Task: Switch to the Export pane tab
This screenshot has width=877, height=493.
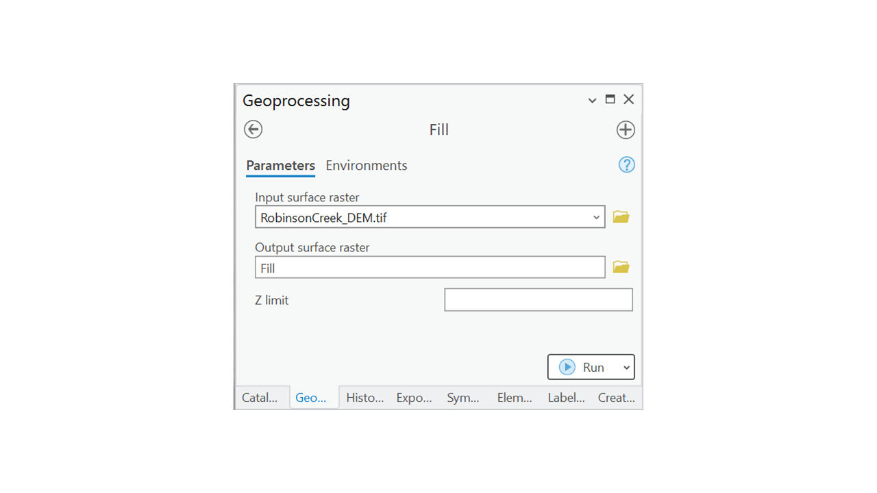Action: (414, 398)
